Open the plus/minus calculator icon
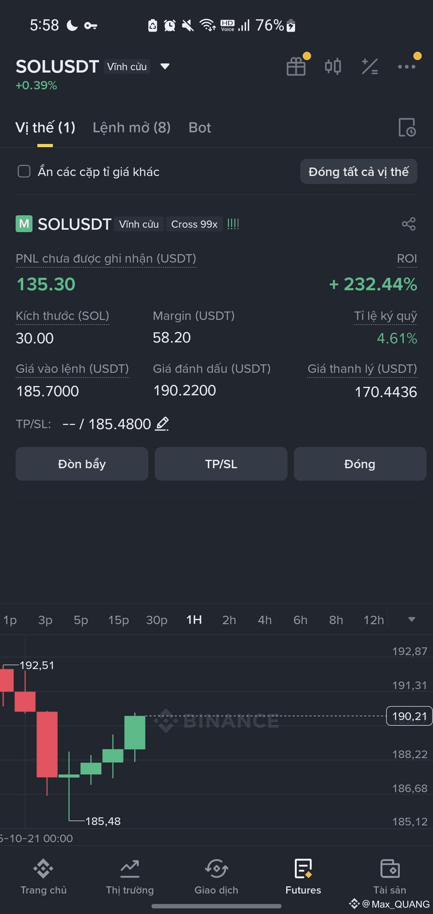 pyautogui.click(x=370, y=66)
